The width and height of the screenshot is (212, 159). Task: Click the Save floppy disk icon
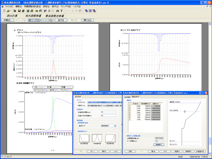[x=19, y=11]
